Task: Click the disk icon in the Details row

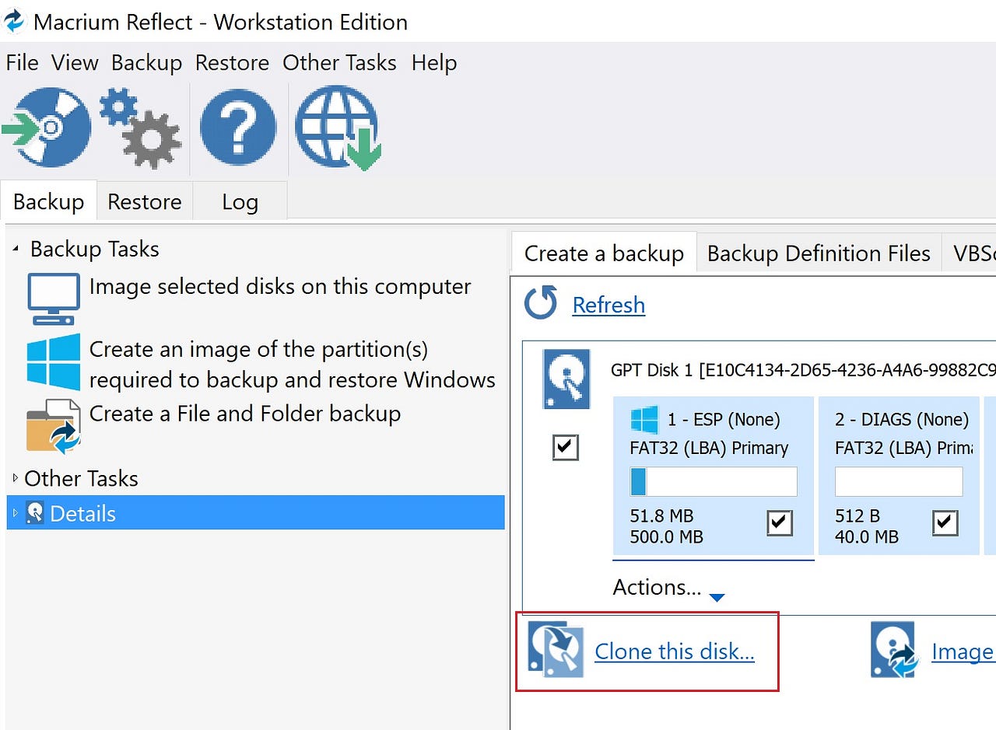Action: point(35,513)
